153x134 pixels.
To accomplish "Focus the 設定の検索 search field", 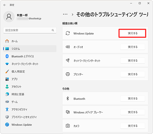I will coord(30,30).
